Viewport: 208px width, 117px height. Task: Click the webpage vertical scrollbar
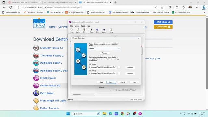[x=207, y=54]
